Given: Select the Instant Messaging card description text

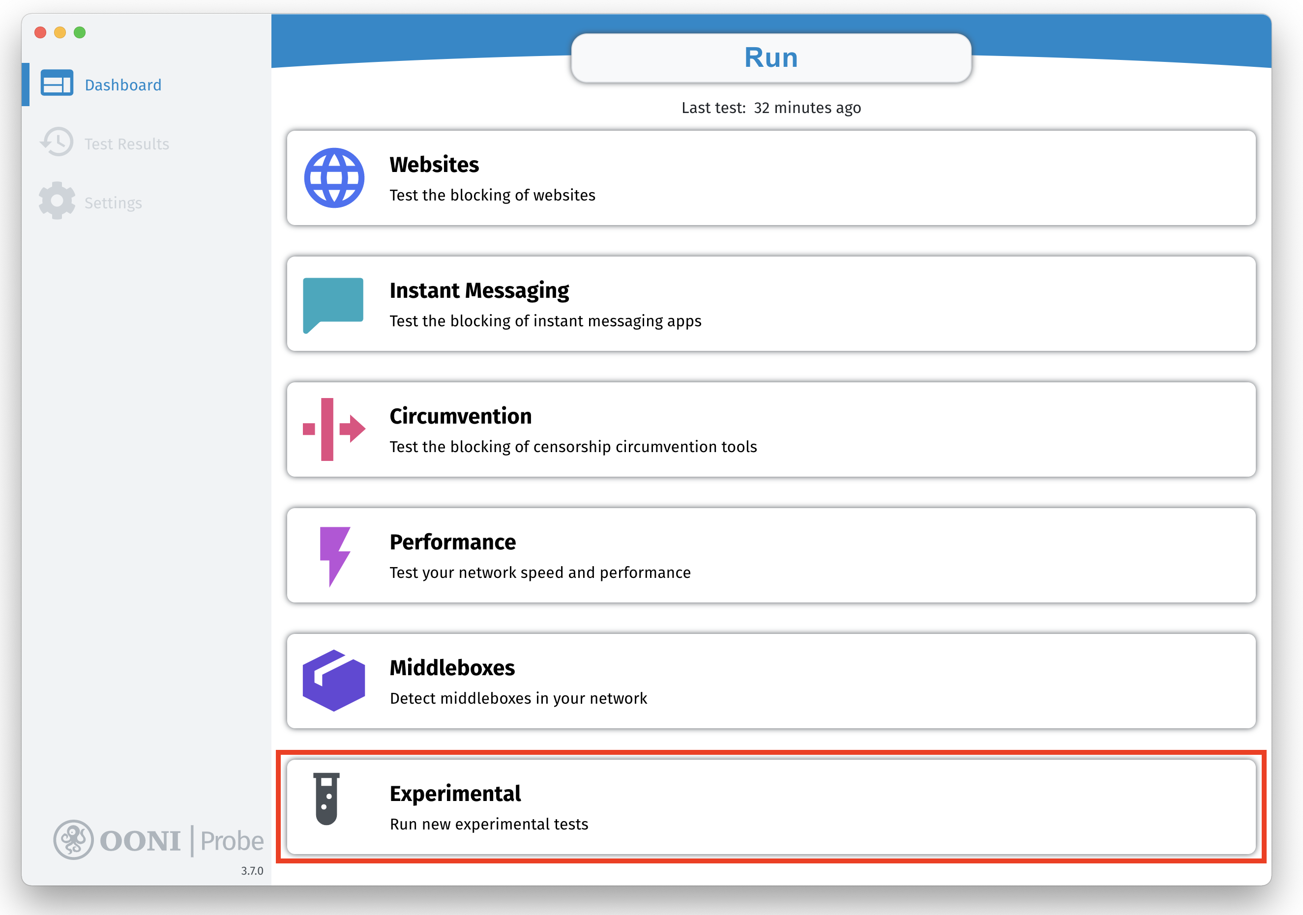Looking at the screenshot, I should tap(545, 321).
